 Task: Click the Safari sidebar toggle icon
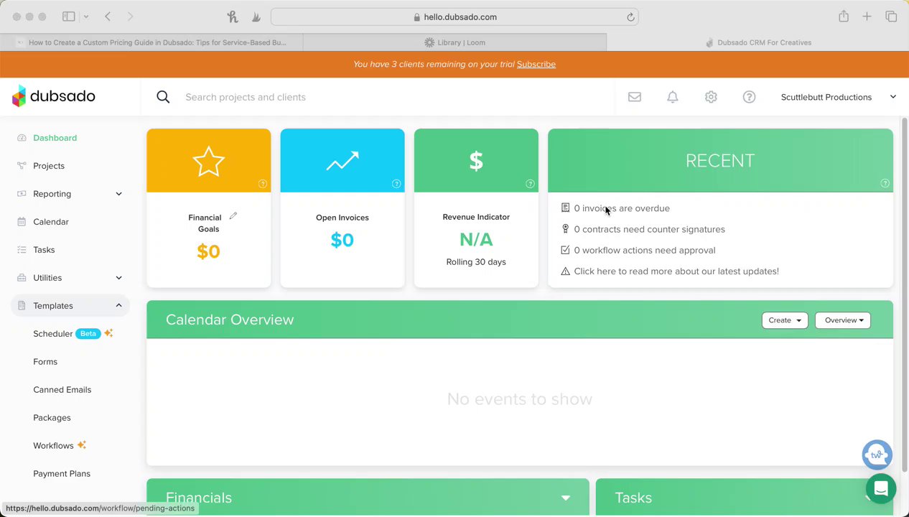pos(69,17)
